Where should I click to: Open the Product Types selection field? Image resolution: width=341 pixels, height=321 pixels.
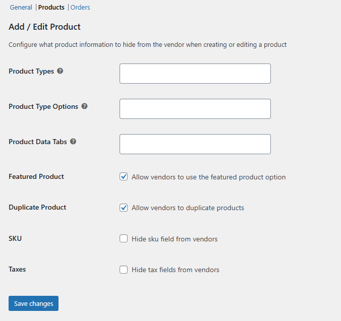[x=195, y=74]
